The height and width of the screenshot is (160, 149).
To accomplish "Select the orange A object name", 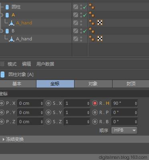I will pyautogui.click(x=13, y=15).
